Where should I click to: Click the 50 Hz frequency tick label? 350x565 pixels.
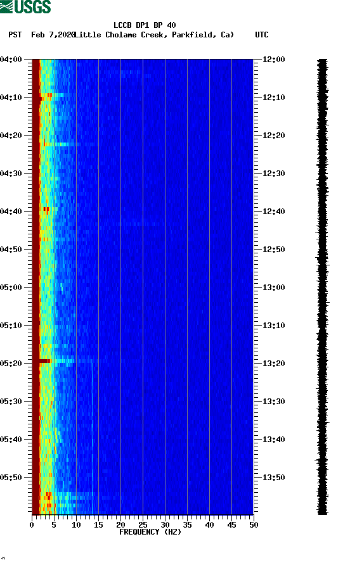(254, 525)
